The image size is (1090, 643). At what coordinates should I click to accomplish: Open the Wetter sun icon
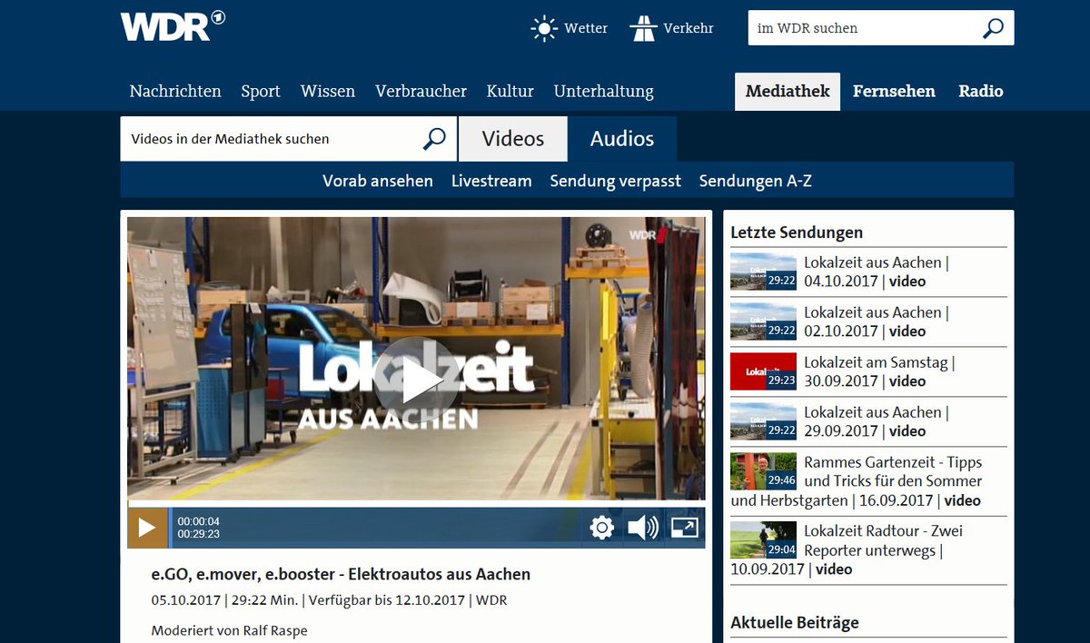click(x=544, y=28)
